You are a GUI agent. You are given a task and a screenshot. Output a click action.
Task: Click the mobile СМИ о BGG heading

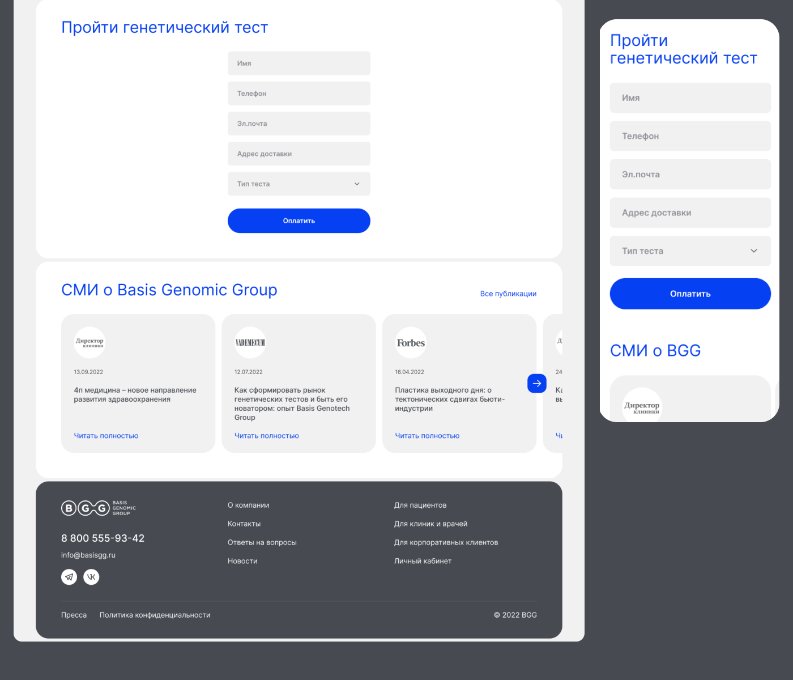[x=655, y=351]
